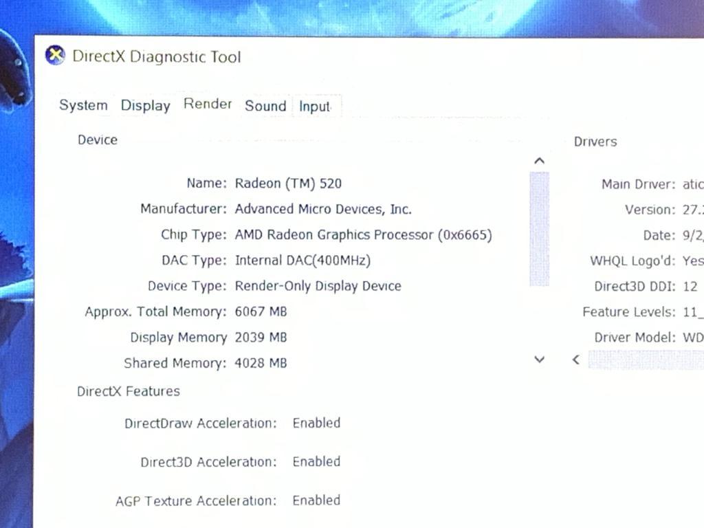704x528 pixels.
Task: Select the Input tab
Action: pos(316,107)
